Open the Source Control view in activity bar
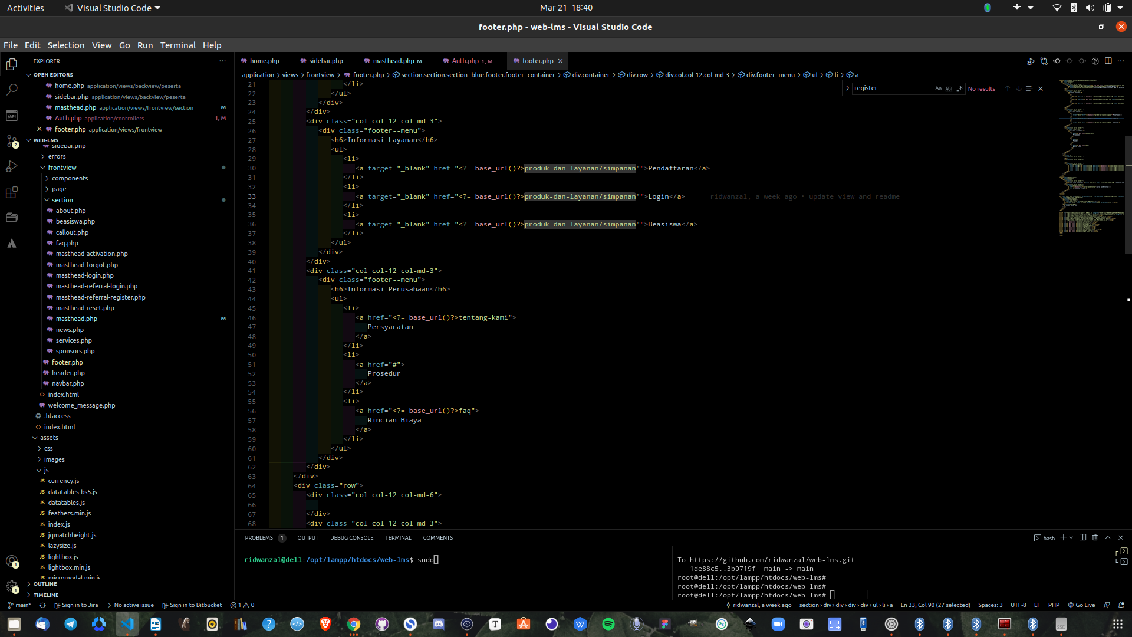This screenshot has width=1132, height=637. [x=11, y=141]
